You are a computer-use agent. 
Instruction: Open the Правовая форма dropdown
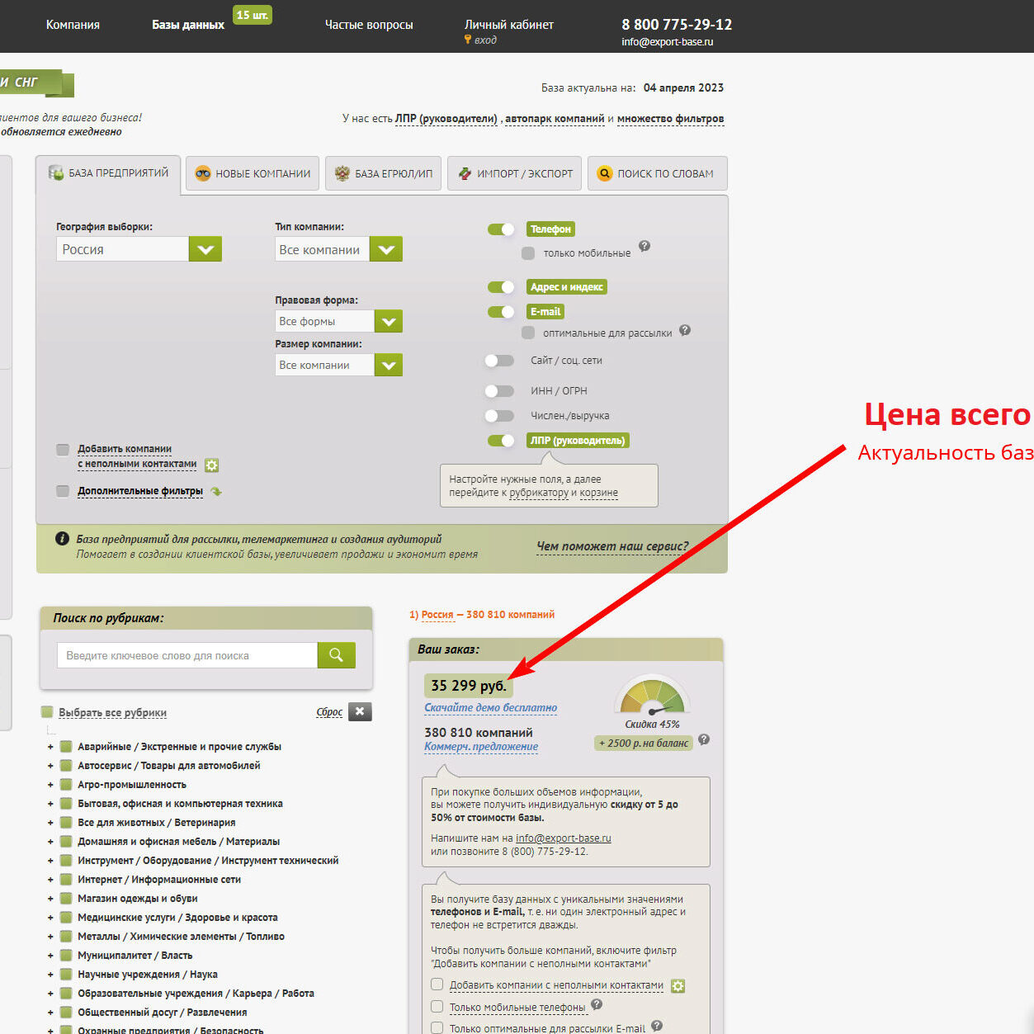pos(388,322)
